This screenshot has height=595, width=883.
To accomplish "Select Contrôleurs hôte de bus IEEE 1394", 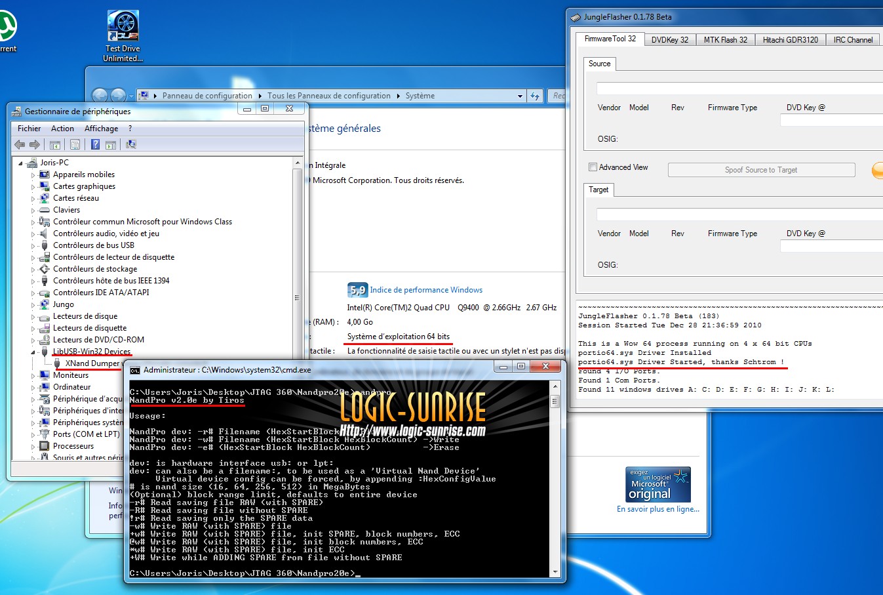I will tap(111, 281).
